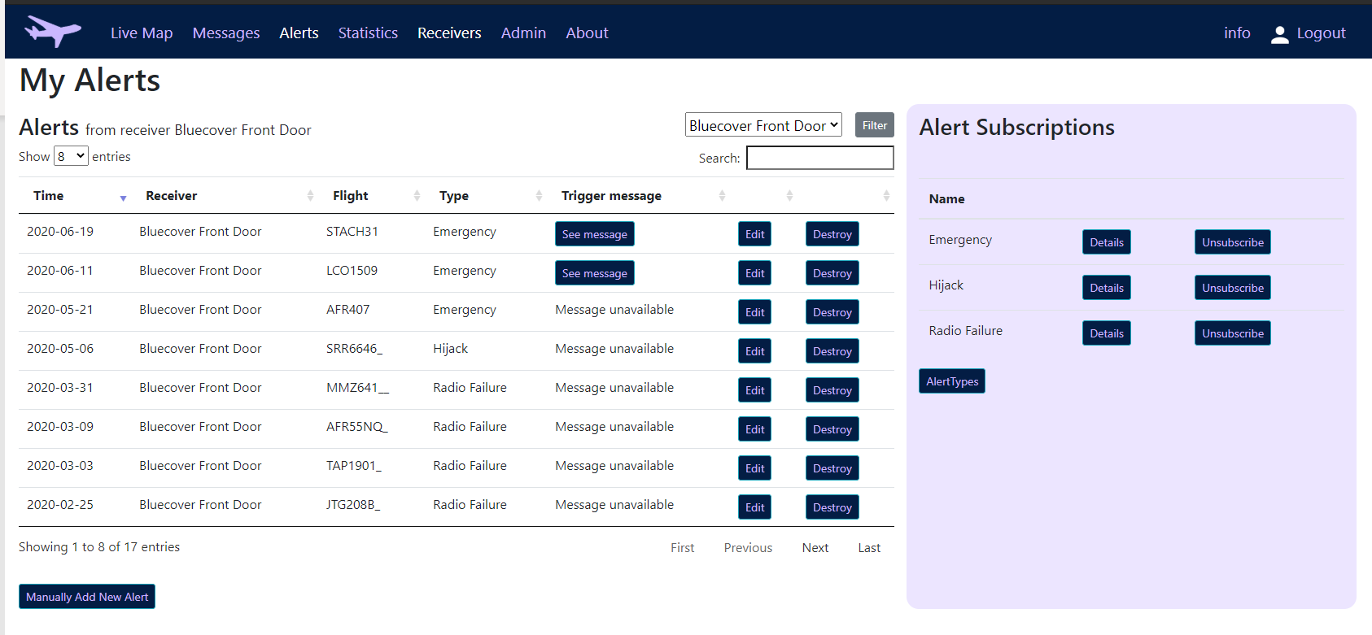Click the user profile icon beside Logout
Screen dimensions: 1372x635
coord(1279,34)
